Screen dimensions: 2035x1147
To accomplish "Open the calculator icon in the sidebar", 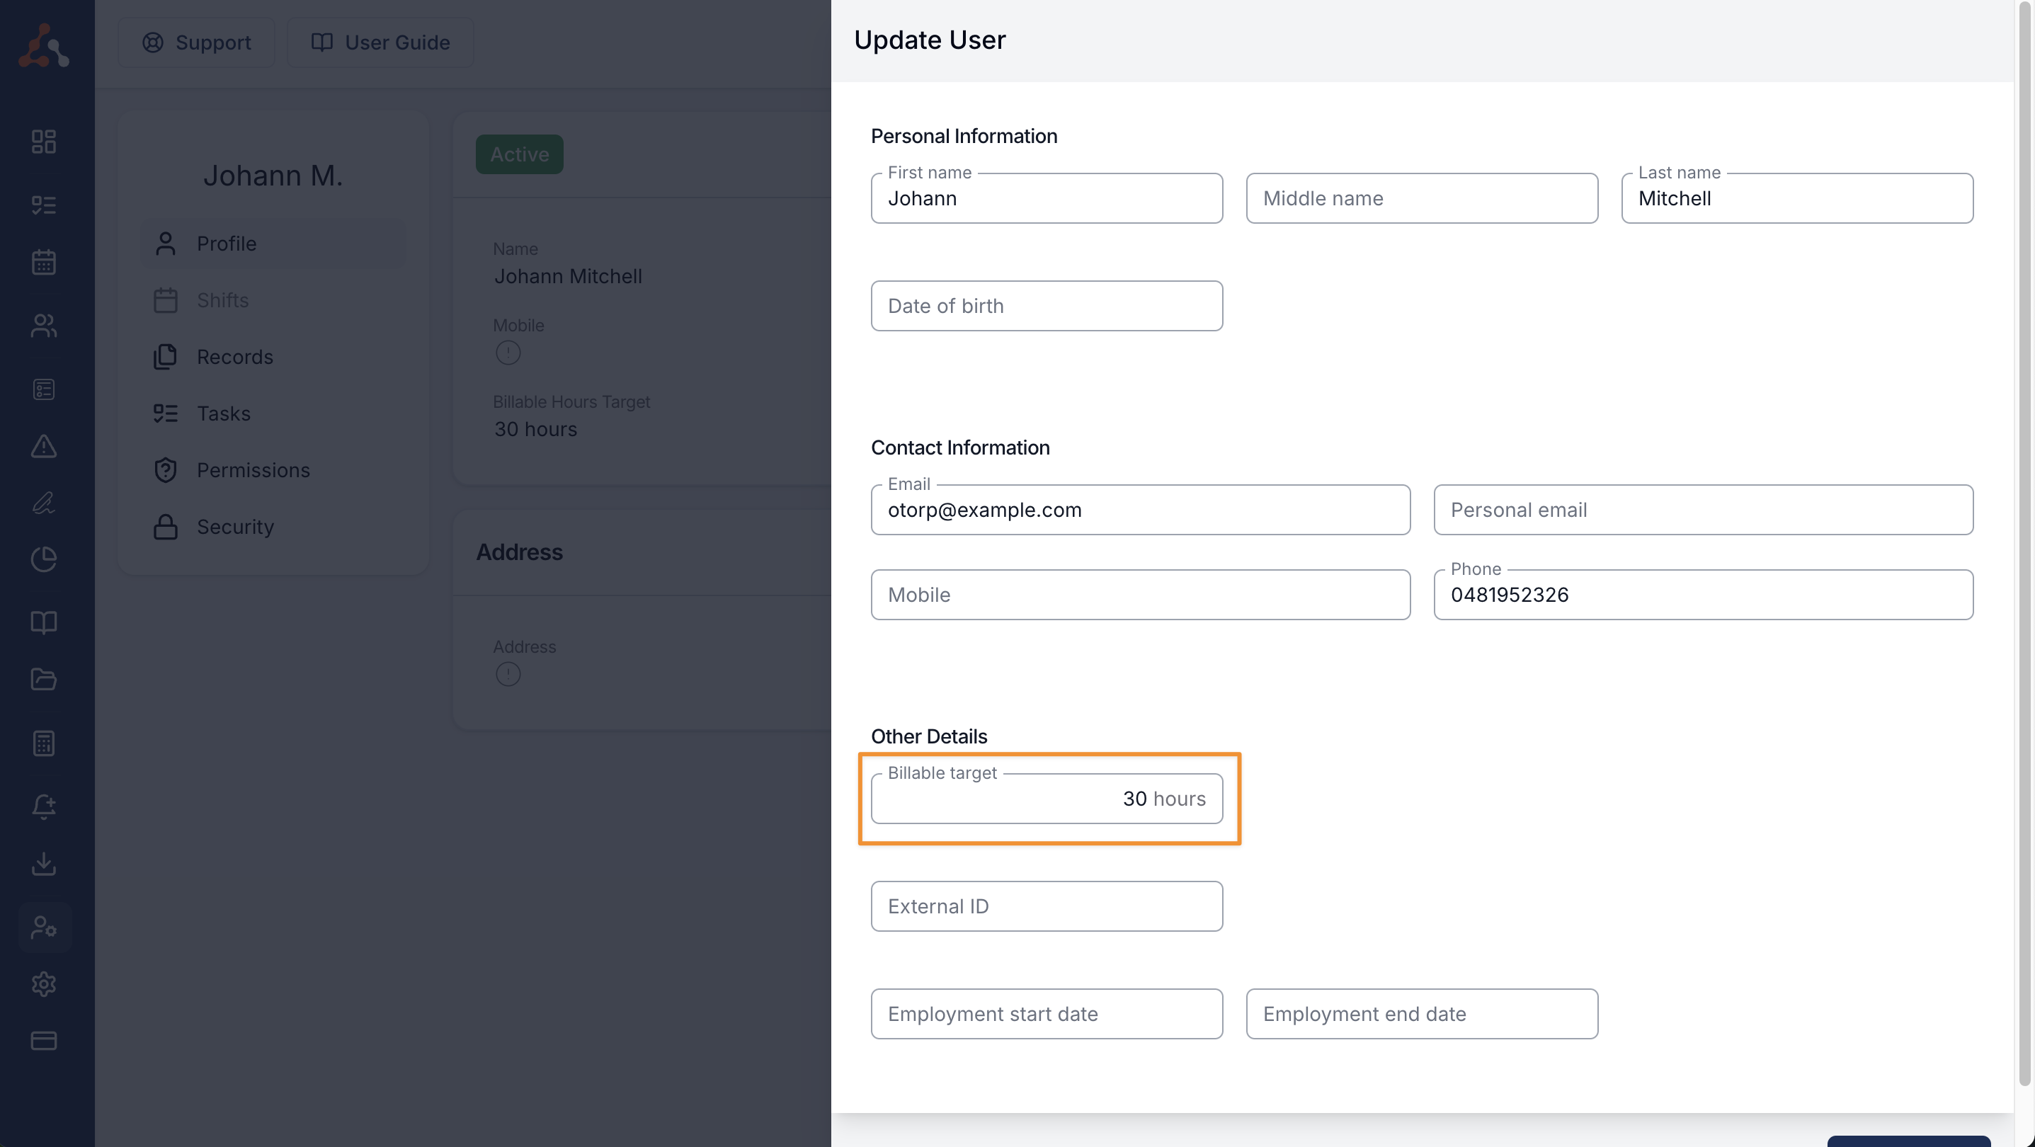I will 43,743.
